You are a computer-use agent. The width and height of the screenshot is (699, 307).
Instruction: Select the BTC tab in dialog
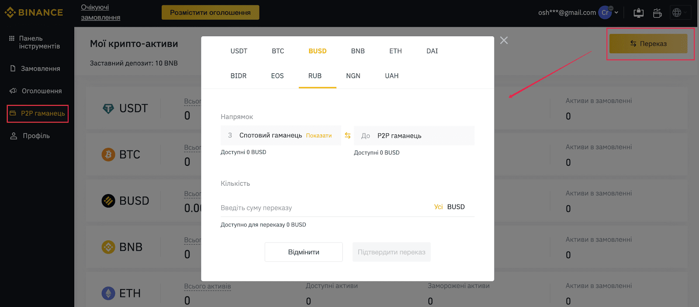[x=278, y=51]
